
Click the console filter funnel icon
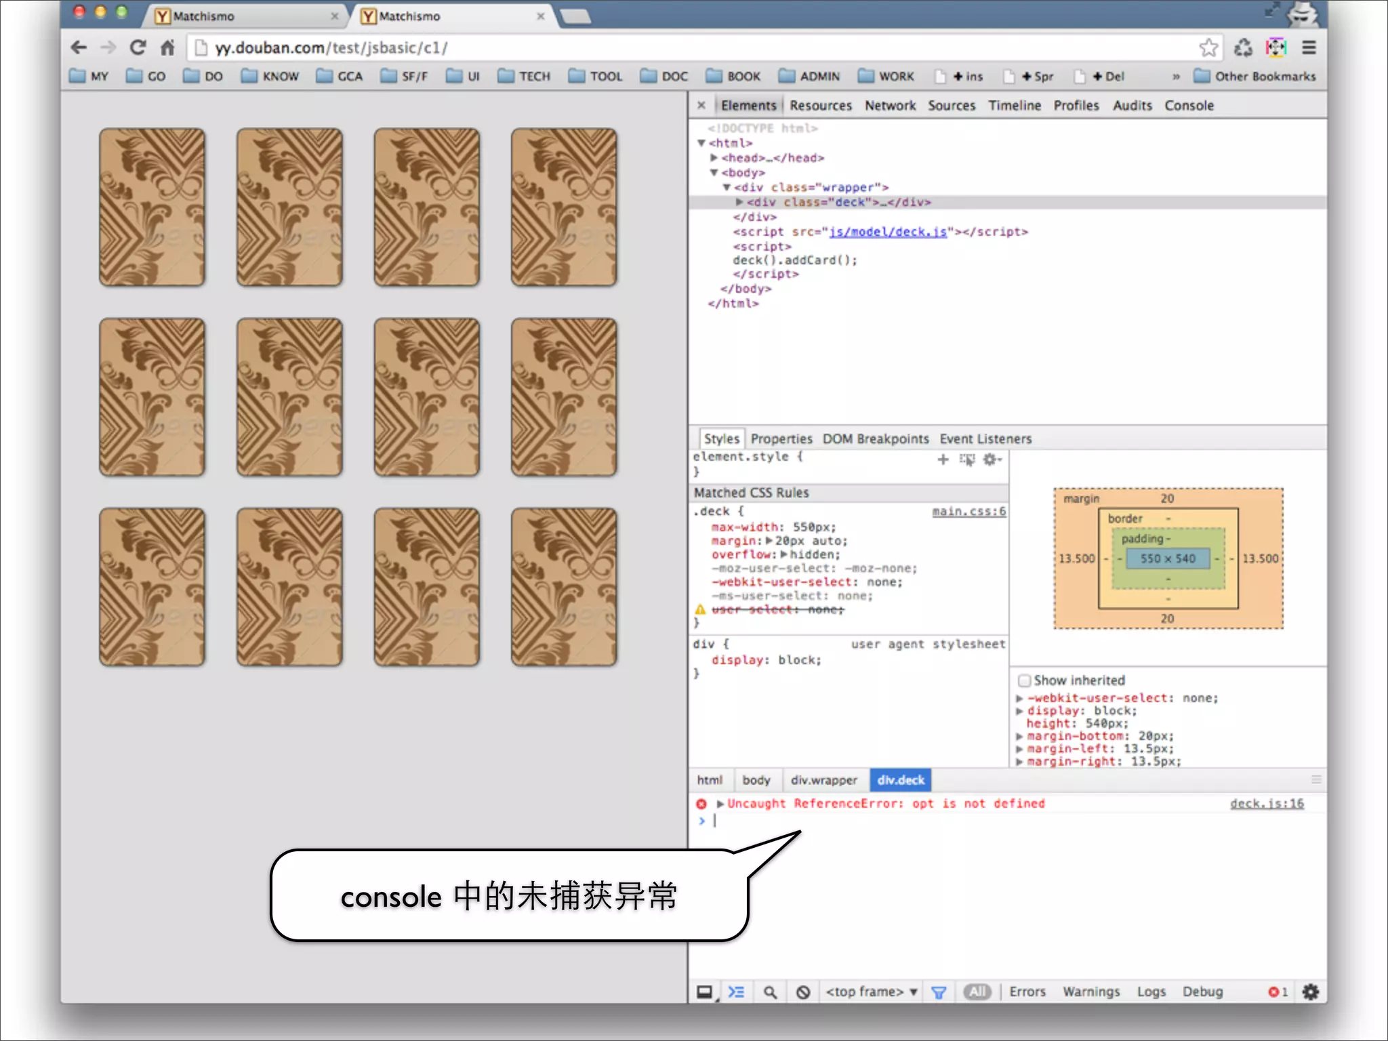939,993
